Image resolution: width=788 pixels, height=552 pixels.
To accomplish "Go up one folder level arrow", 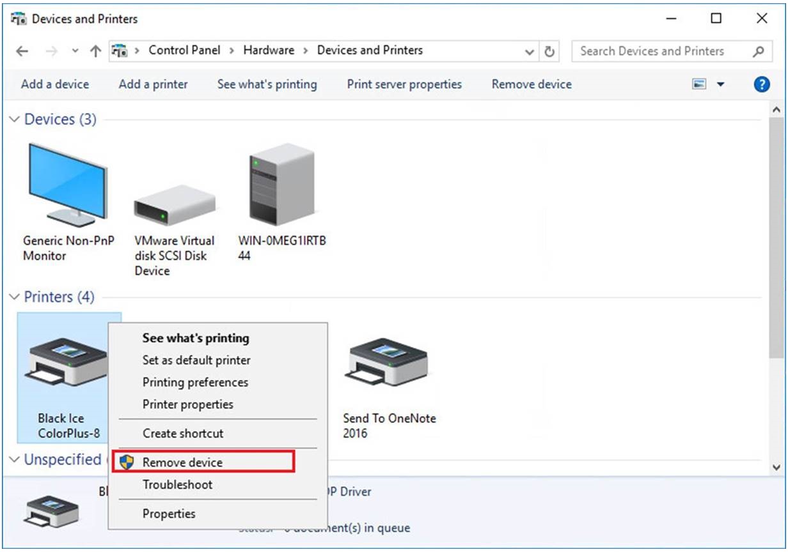I will click(95, 51).
